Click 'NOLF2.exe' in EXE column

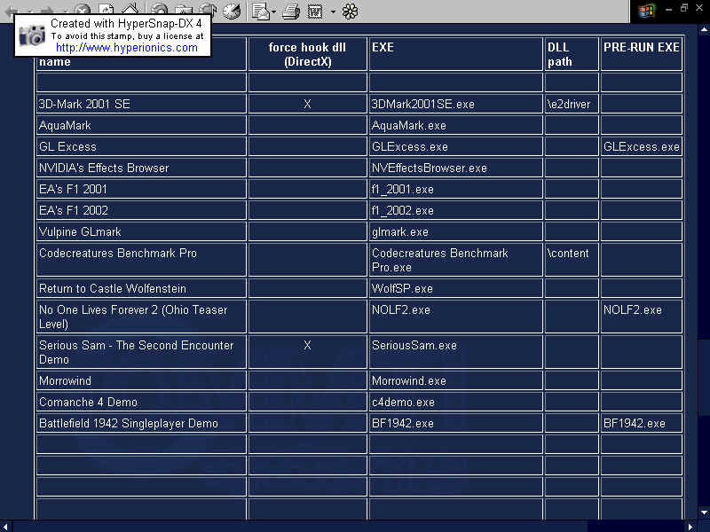coord(455,317)
